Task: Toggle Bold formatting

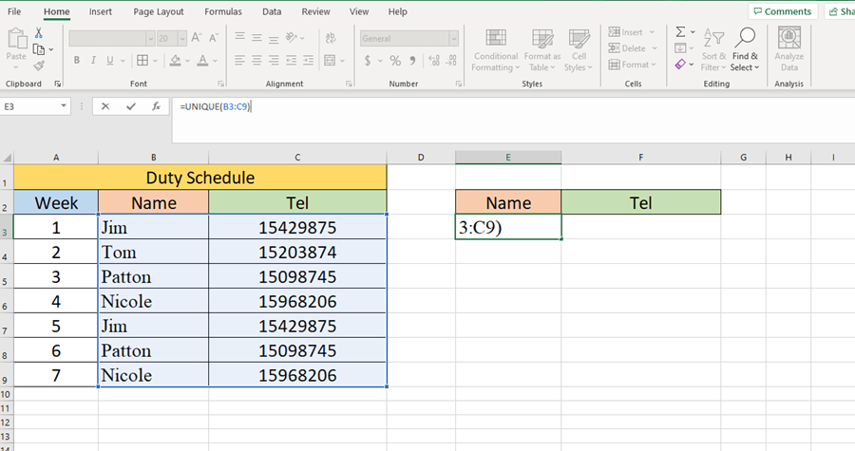Action: coord(77,61)
